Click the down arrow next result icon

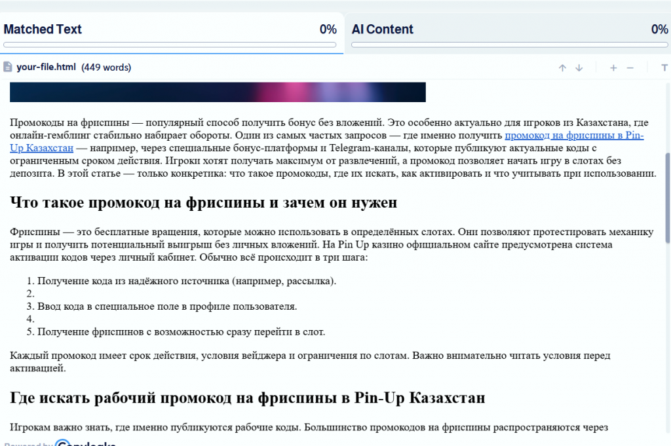tap(579, 67)
